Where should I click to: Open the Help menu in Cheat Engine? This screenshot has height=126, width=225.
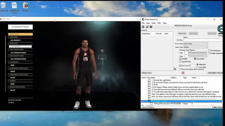[x=165, y=23]
